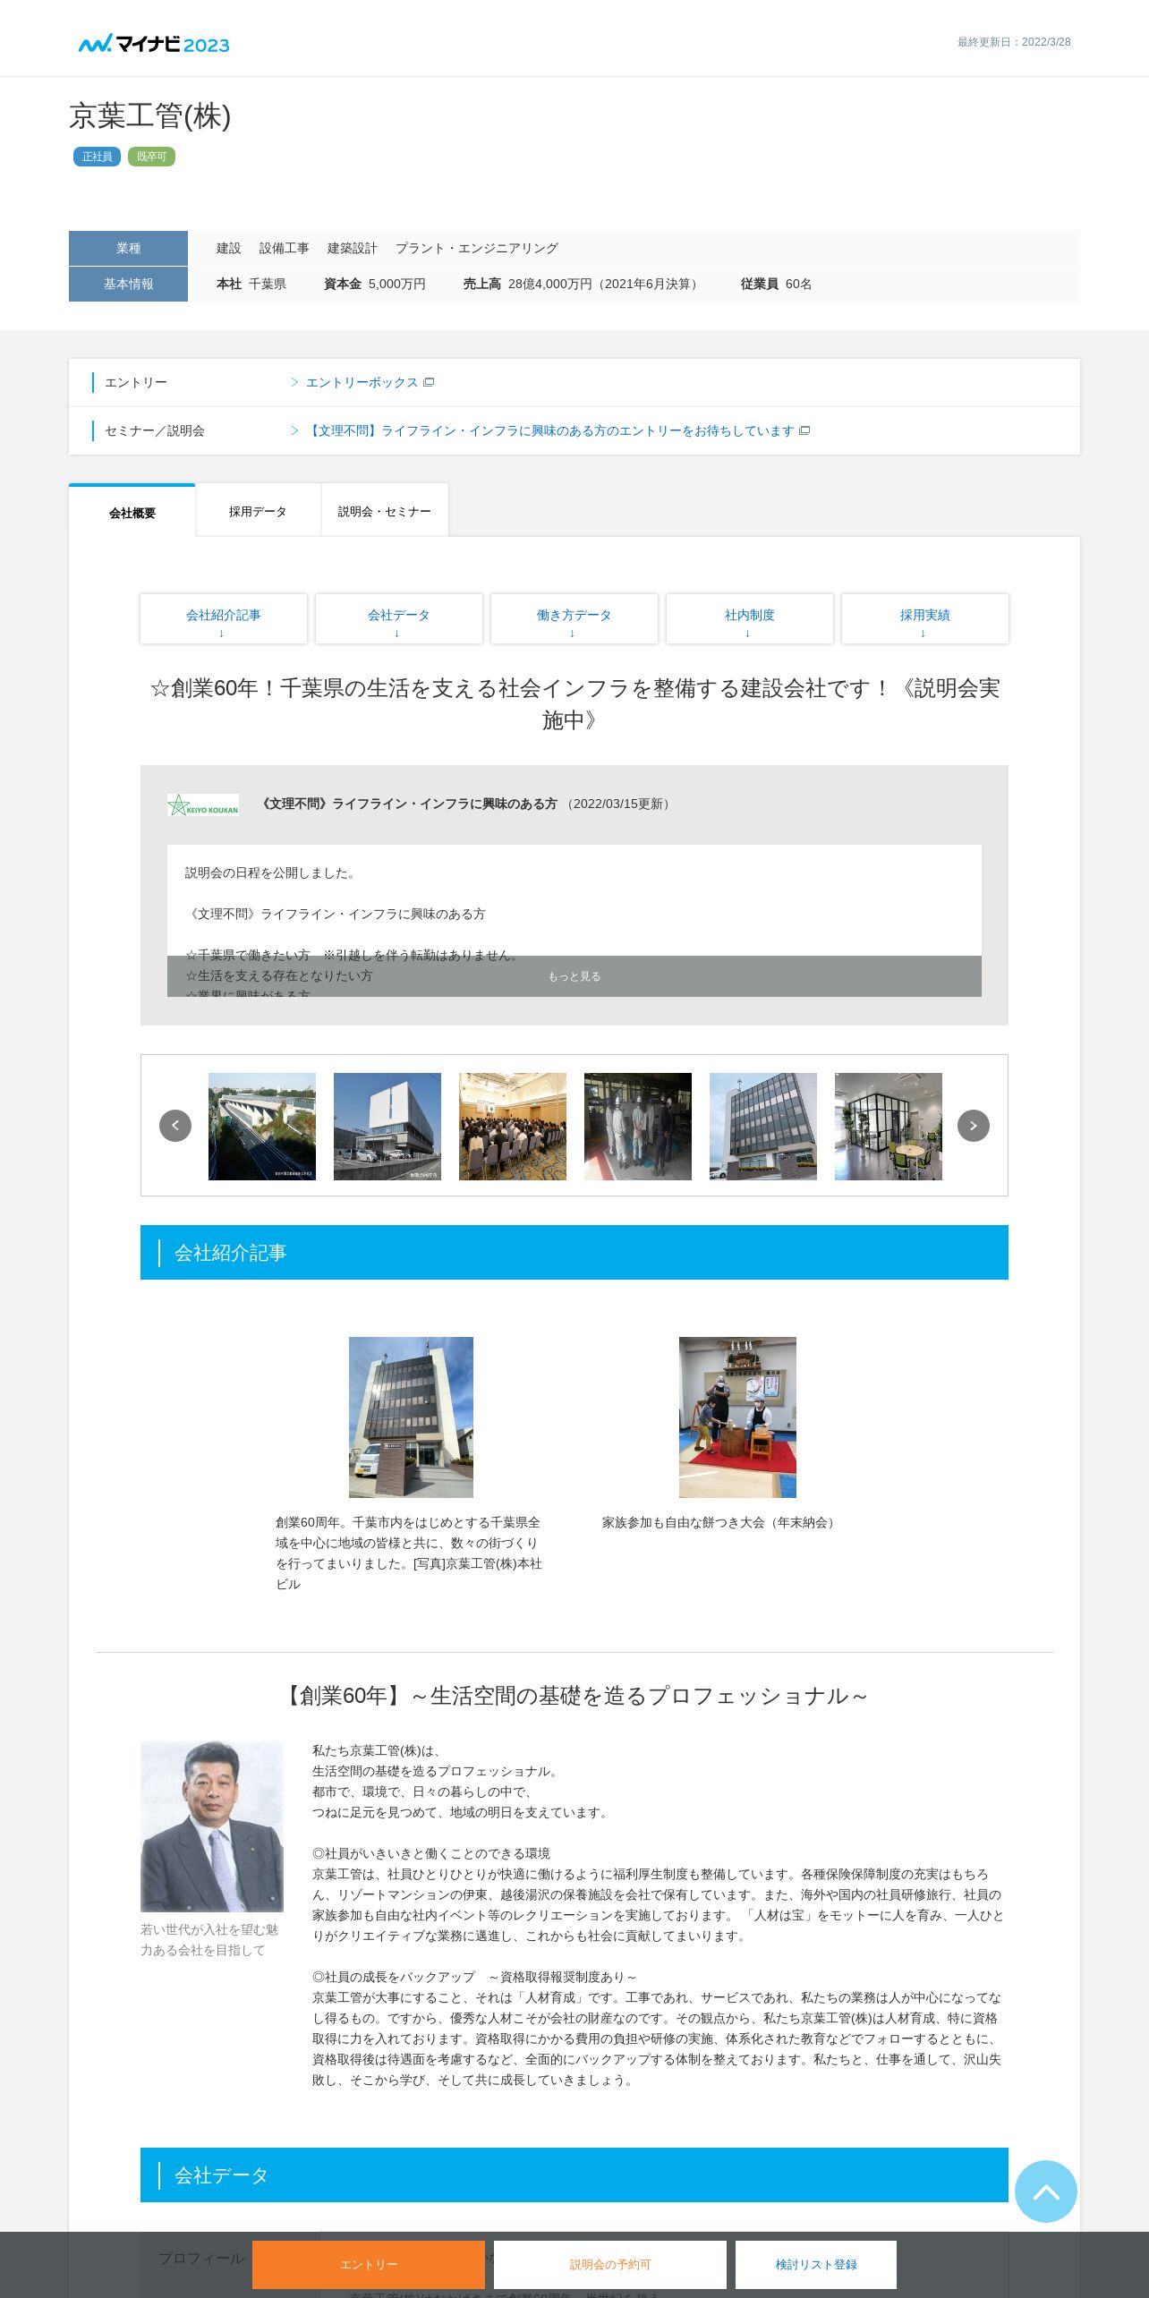The image size is (1149, 2298).
Task: Expand the message with もっと見る
Action: (574, 976)
